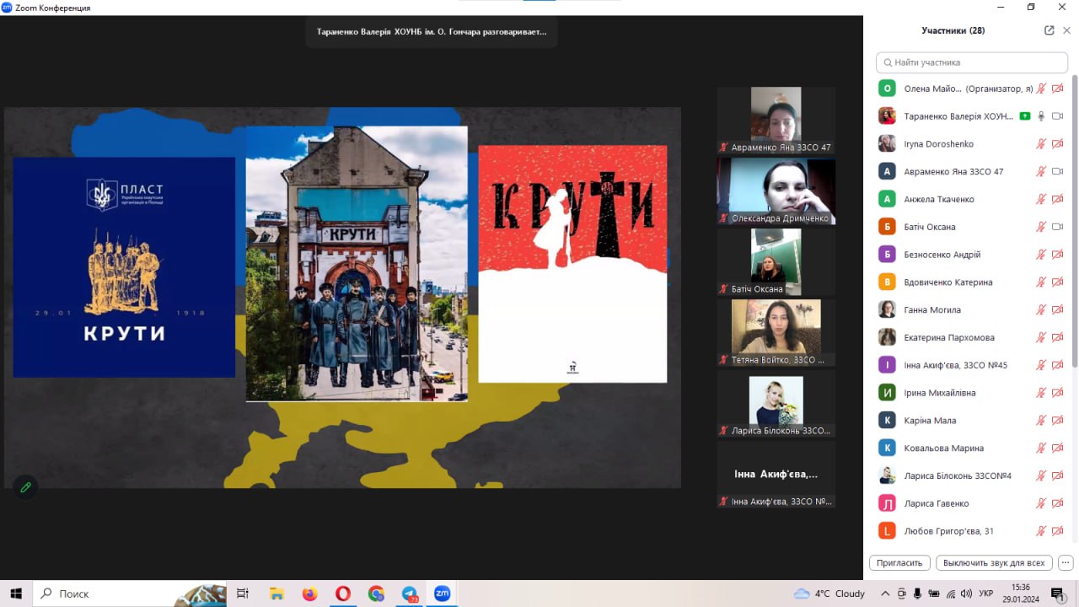This screenshot has width=1079, height=607.
Task: Click Батіч Оксана list muted microphone icon
Action: point(1041,227)
